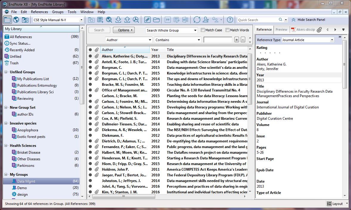Screen dimensions: 351x210
Task: Collapse the Unfiled Groups group set
Action: [6, 72]
